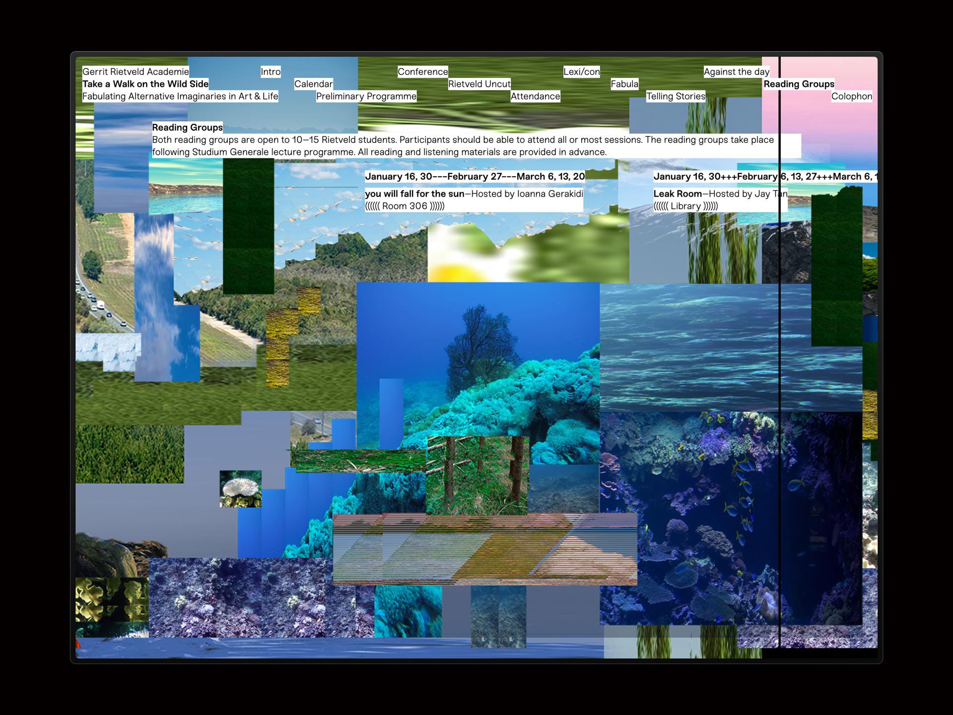Go to the Rietveld Uncut section
Image resolution: width=953 pixels, height=715 pixels.
pos(479,84)
